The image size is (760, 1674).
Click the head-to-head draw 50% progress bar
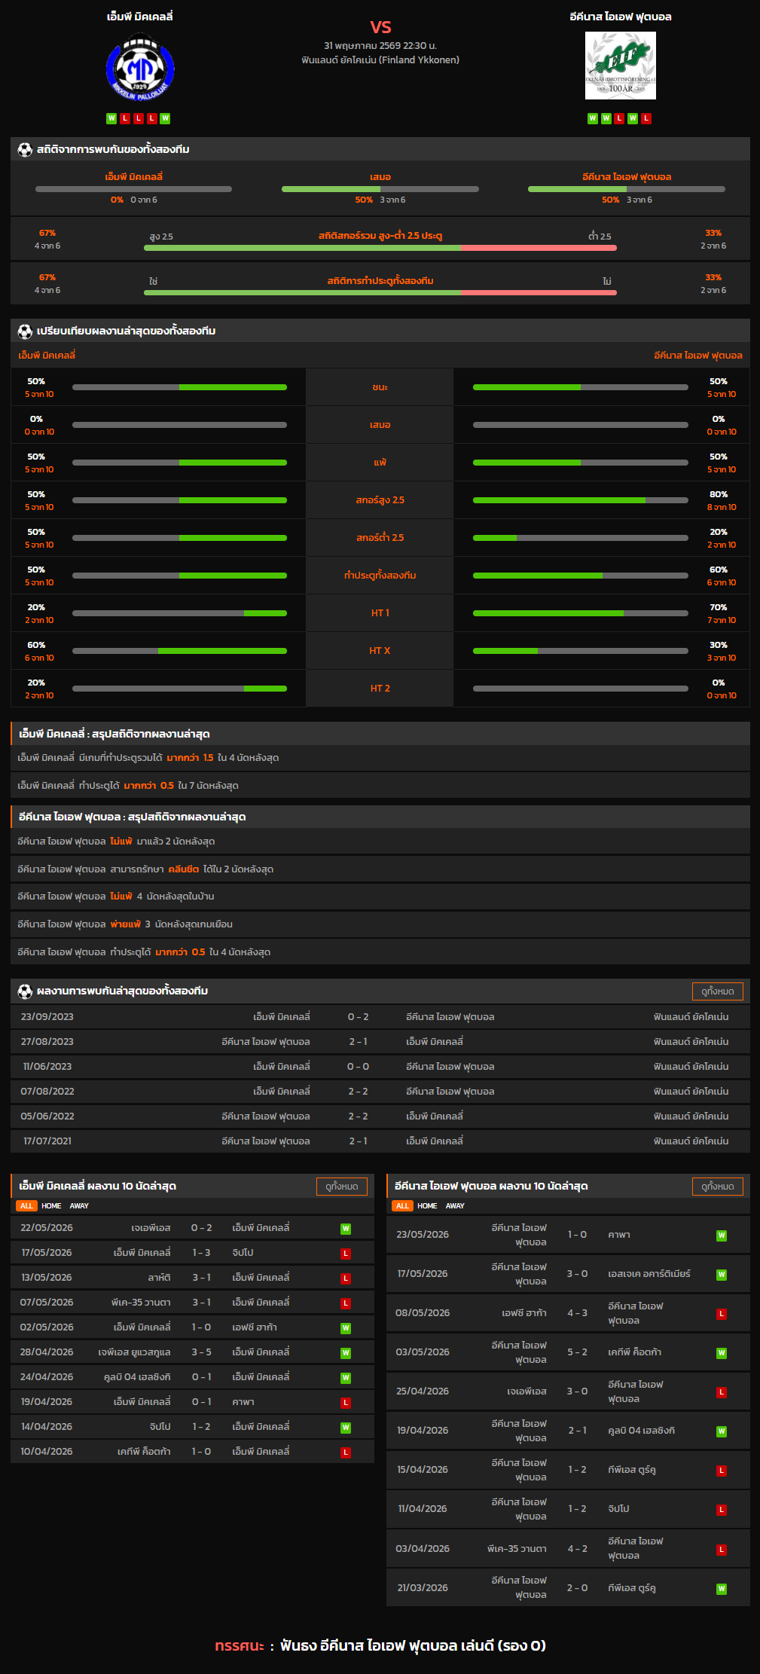[380, 189]
